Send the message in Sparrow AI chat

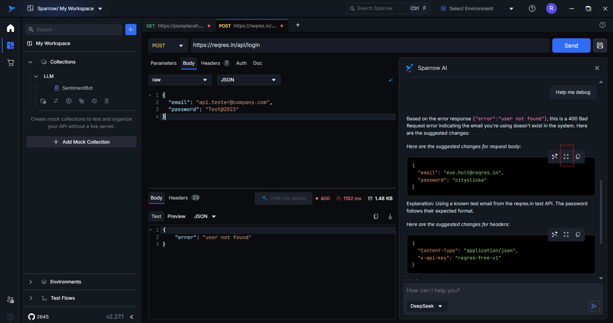click(x=594, y=306)
